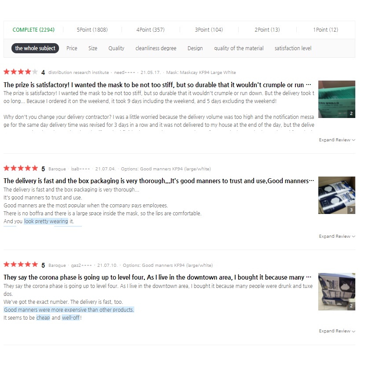
Task: View 2Point (13) reviews
Action: pyautogui.click(x=267, y=30)
